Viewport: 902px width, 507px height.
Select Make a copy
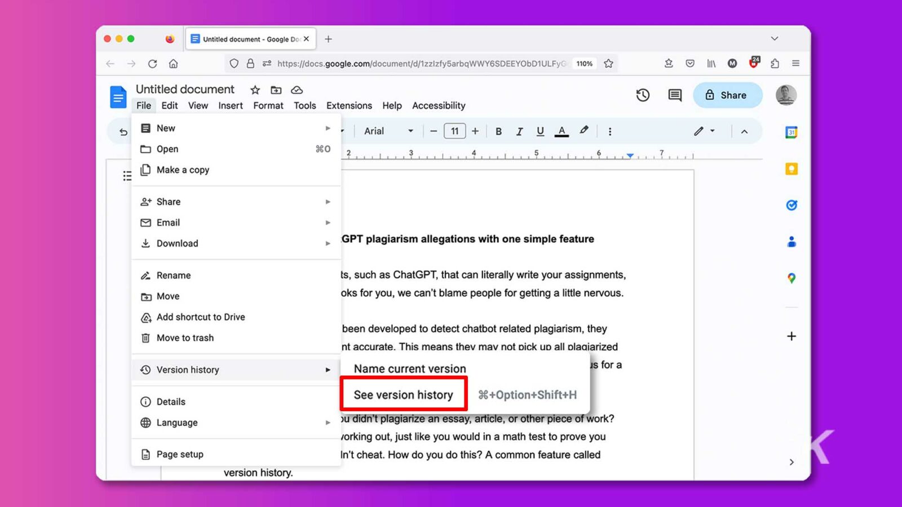pos(236,170)
